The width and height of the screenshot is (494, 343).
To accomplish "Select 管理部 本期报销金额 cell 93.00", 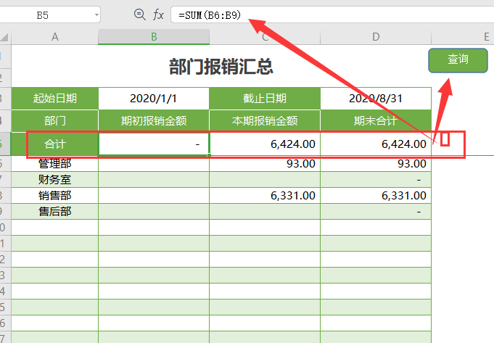I will click(265, 164).
